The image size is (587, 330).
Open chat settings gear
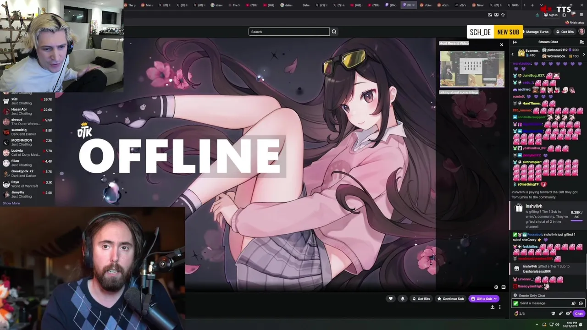[568, 314]
